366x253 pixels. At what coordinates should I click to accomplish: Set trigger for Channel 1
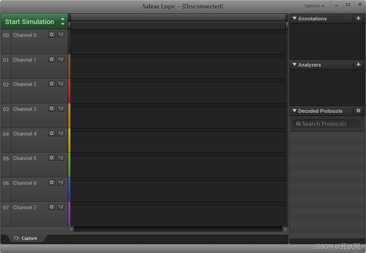point(61,59)
